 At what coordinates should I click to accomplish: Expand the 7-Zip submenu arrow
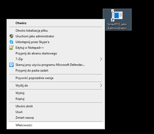click(x=101, y=59)
